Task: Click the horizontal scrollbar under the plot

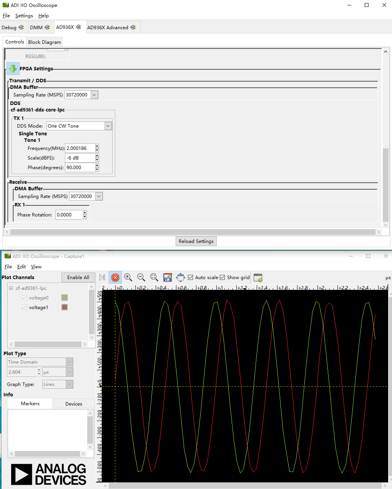Action: tap(246, 486)
